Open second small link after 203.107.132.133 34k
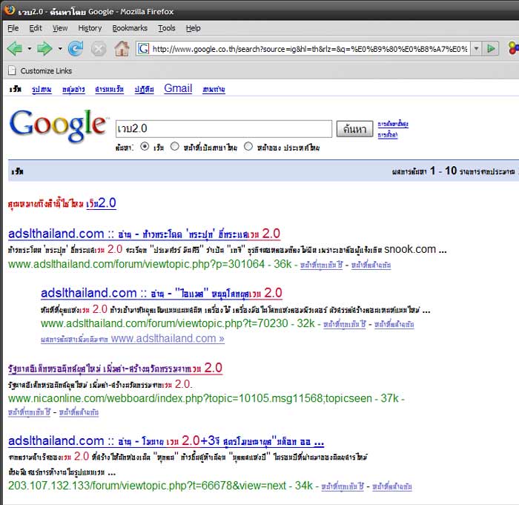The image size is (519, 505). click(x=392, y=486)
